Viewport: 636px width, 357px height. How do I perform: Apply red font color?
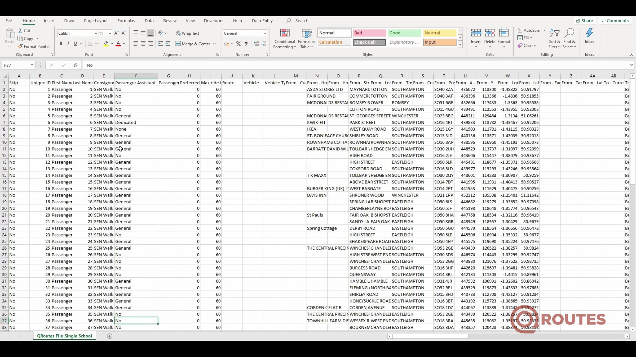pos(118,44)
